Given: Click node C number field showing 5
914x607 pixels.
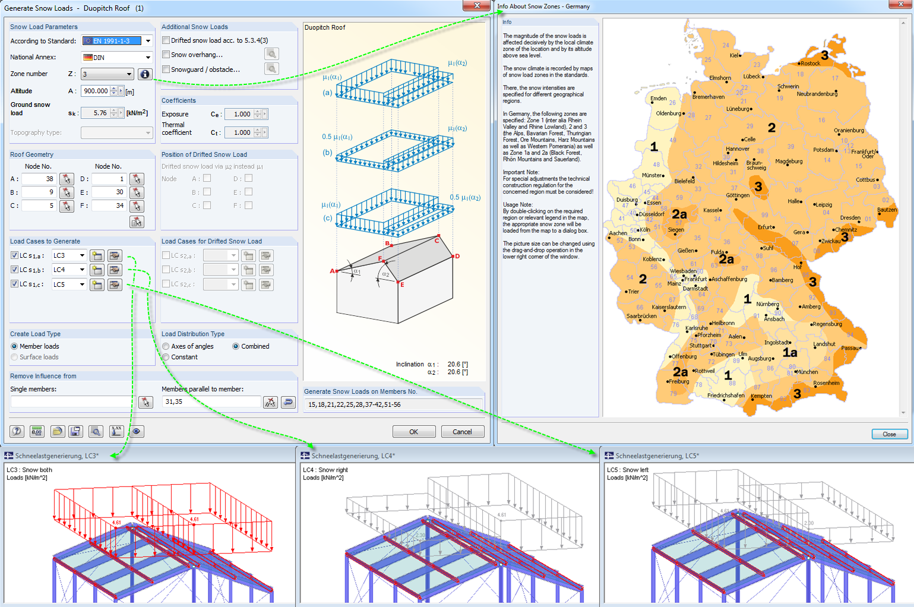Looking at the screenshot, I should [x=40, y=206].
